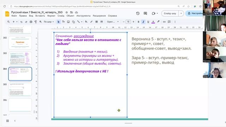The height and width of the screenshot is (127, 226).
Task: Set border dash style
Action: [x=102, y=22]
